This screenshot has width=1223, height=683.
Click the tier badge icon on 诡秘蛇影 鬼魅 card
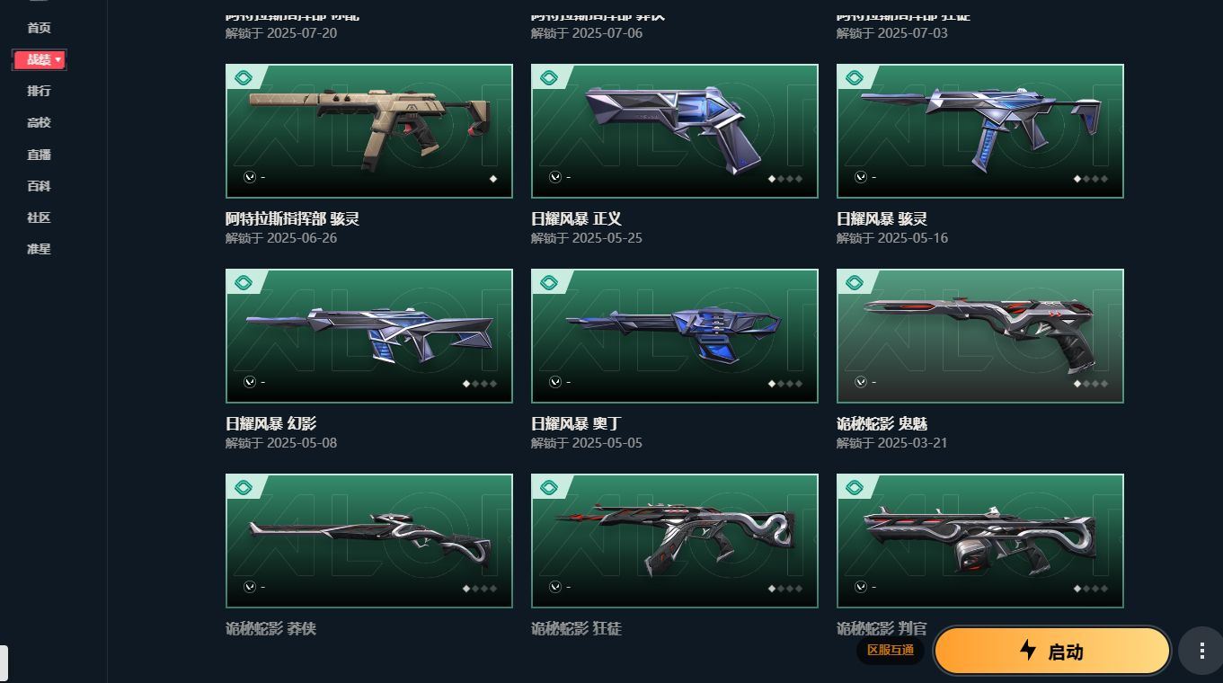tap(854, 283)
